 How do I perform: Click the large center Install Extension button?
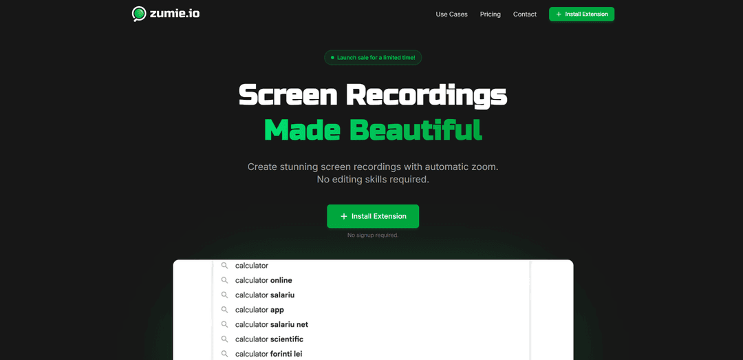(373, 216)
